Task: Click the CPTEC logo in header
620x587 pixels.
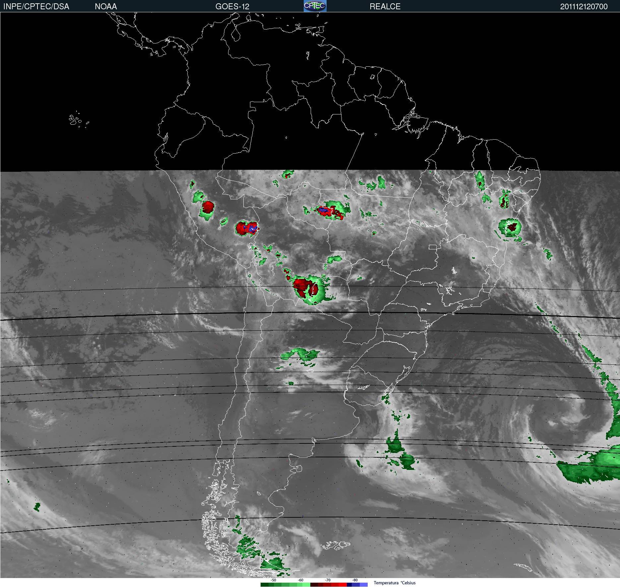Action: tap(315, 6)
